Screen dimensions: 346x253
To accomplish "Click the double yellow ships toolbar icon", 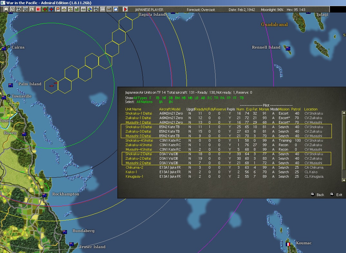I will (70, 9).
